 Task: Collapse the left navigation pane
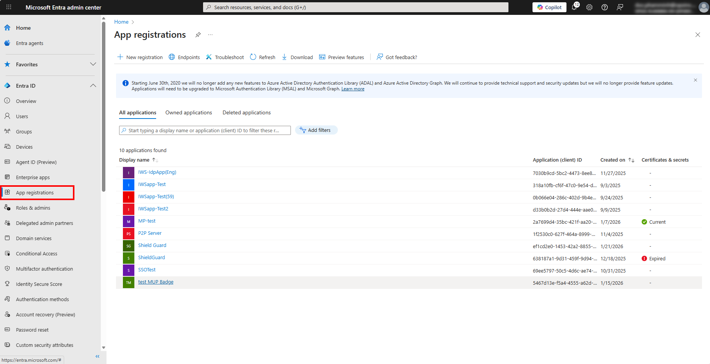coord(97,356)
